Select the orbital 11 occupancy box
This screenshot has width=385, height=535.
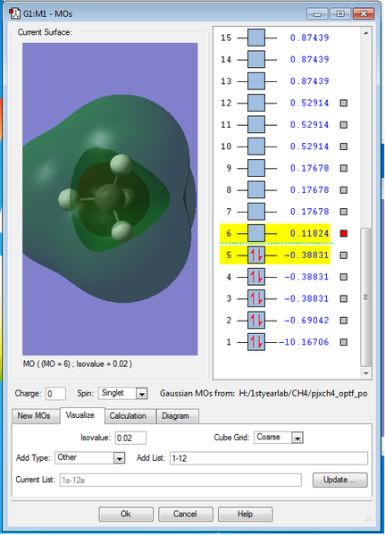(256, 124)
